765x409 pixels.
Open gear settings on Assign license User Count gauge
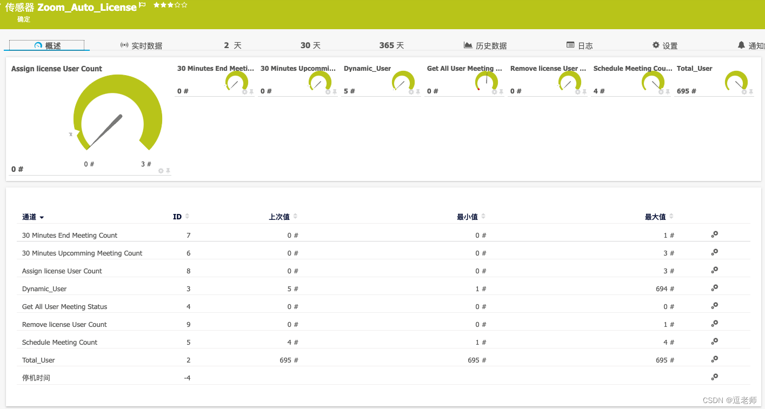pyautogui.click(x=161, y=171)
